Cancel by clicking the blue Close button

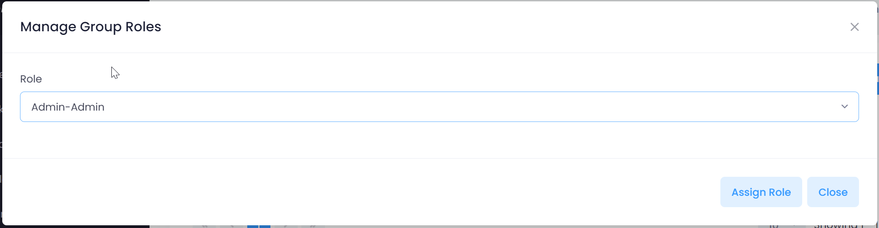click(x=833, y=192)
